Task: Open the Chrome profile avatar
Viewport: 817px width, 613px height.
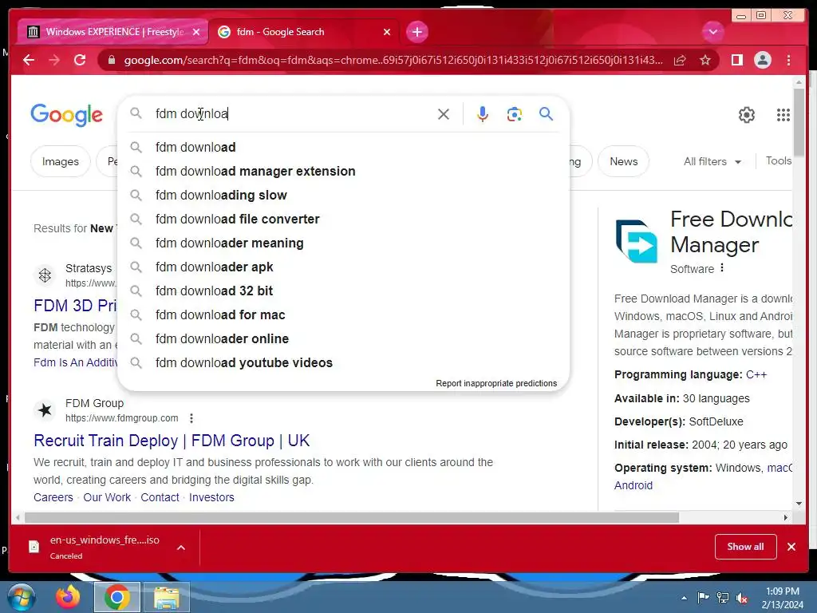Action: pyautogui.click(x=762, y=60)
